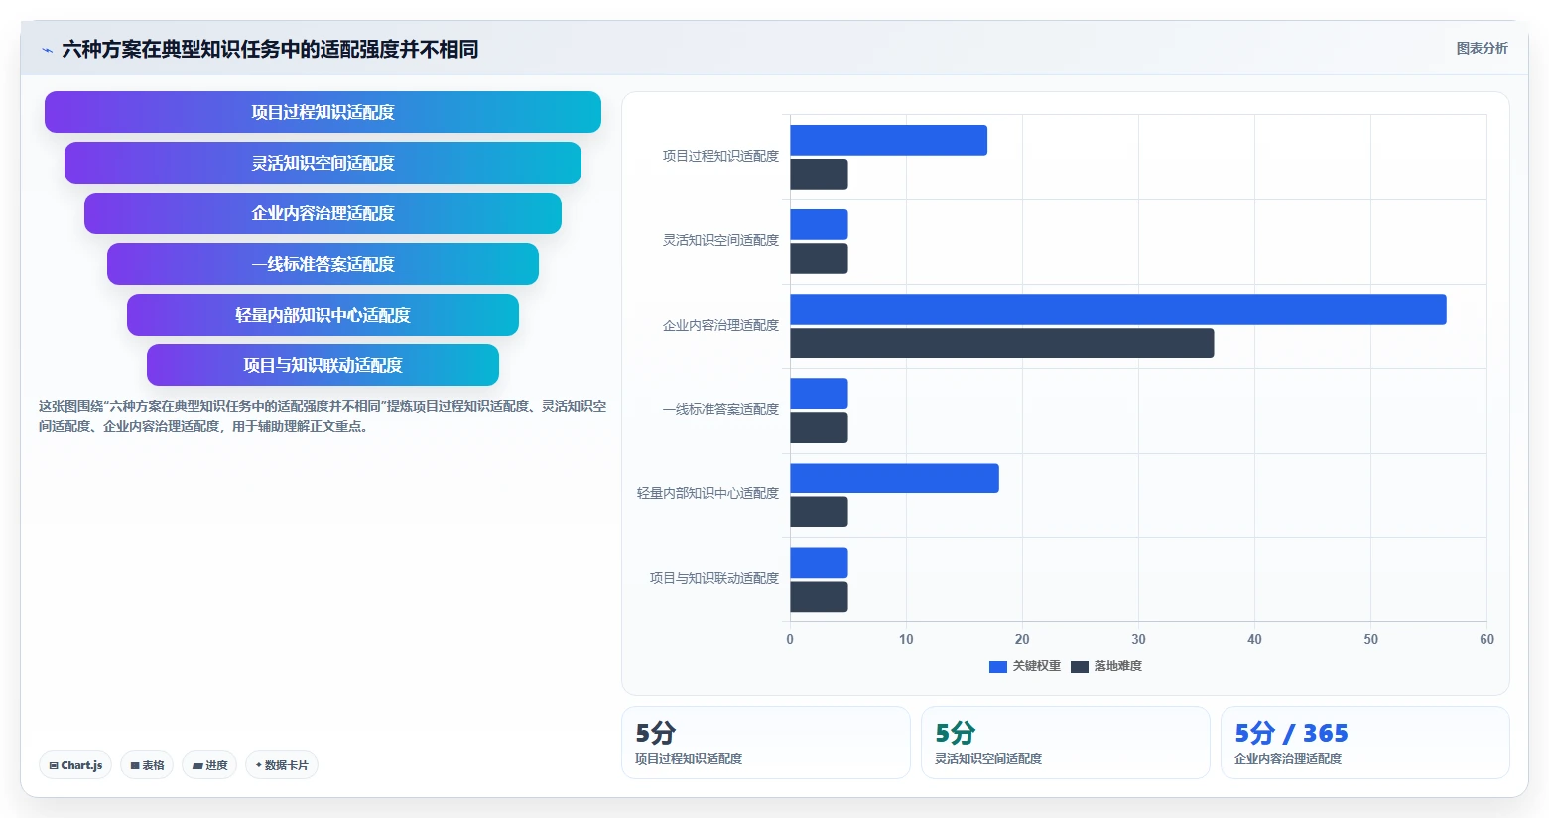1549x818 pixels.
Task: Toggle the 关键权重 legend item
Action: coord(1025,666)
